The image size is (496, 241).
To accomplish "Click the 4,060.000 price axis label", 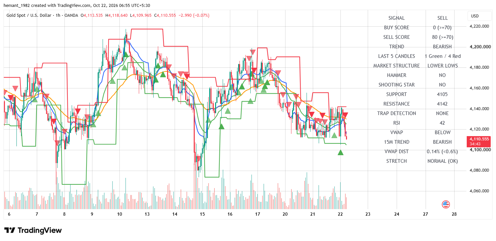I will (x=479, y=191).
